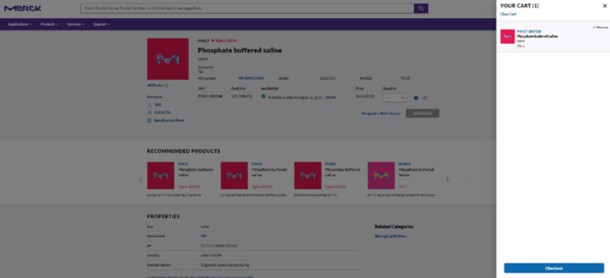Click the Add To Cart button
Screen dimensions: 610x278
(x=422, y=113)
